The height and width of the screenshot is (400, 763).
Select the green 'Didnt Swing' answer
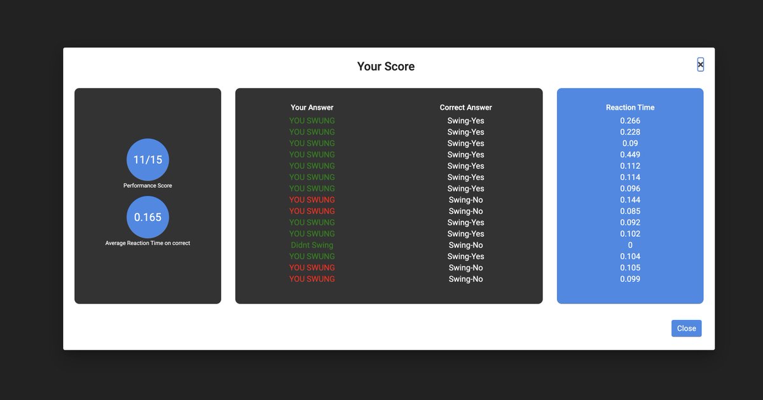coord(312,245)
